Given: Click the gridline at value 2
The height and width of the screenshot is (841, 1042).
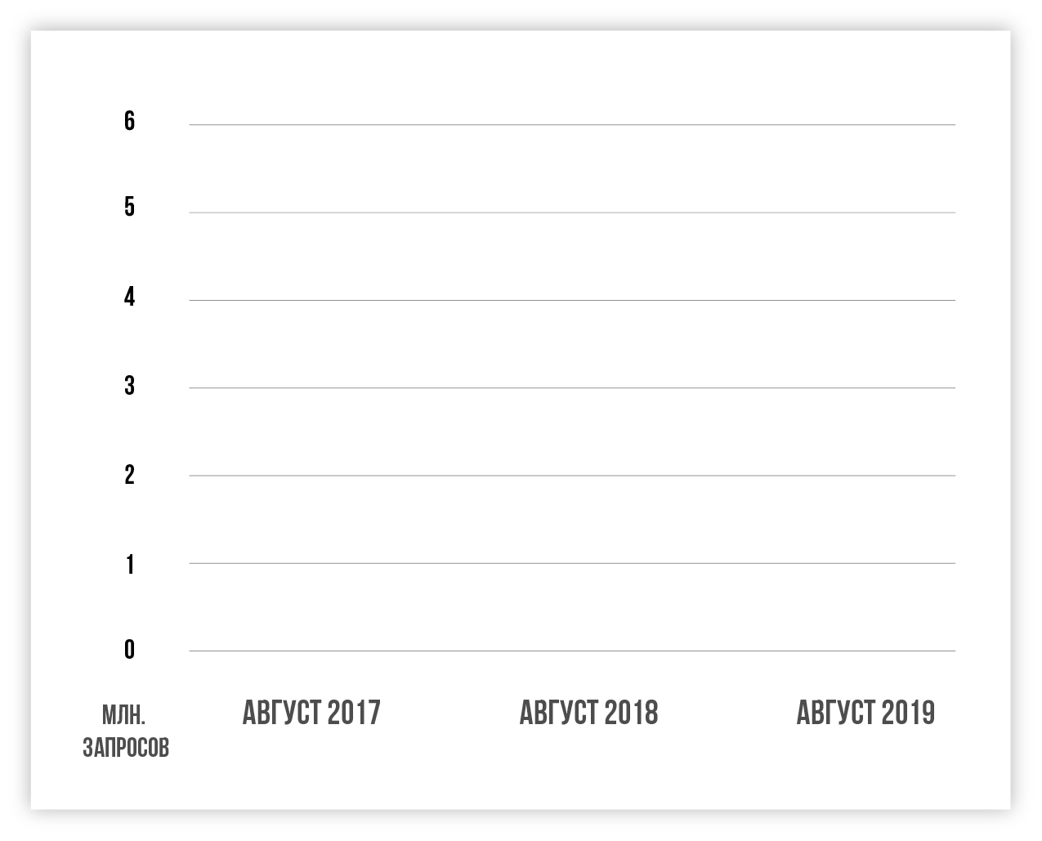Looking at the screenshot, I should click(x=572, y=476).
